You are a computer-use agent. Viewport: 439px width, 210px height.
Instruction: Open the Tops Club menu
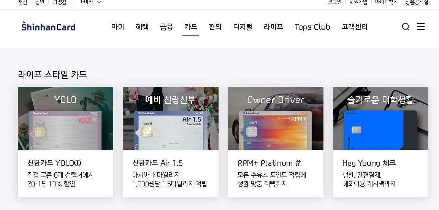pyautogui.click(x=312, y=27)
